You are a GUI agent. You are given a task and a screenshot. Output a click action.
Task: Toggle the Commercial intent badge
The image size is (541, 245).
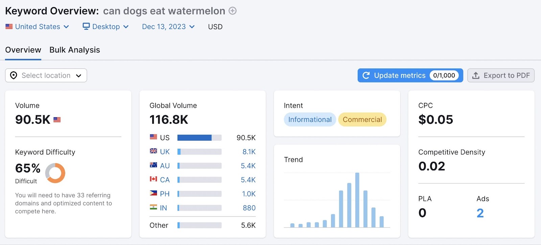[x=362, y=119]
